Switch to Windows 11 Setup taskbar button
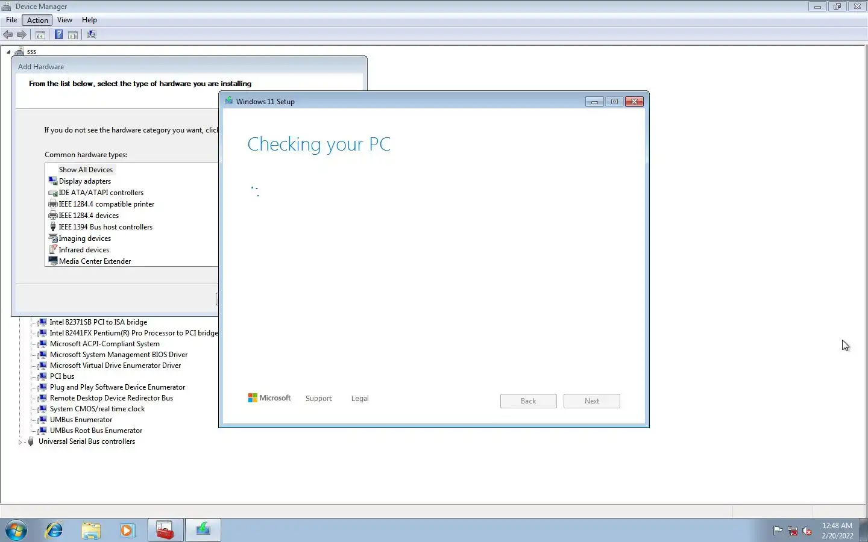Screen dimensions: 868x542 pos(203,530)
